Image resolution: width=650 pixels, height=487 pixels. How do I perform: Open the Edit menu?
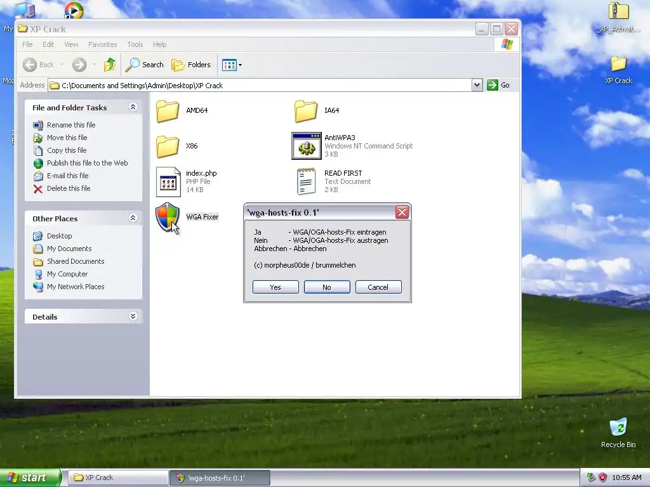48,44
